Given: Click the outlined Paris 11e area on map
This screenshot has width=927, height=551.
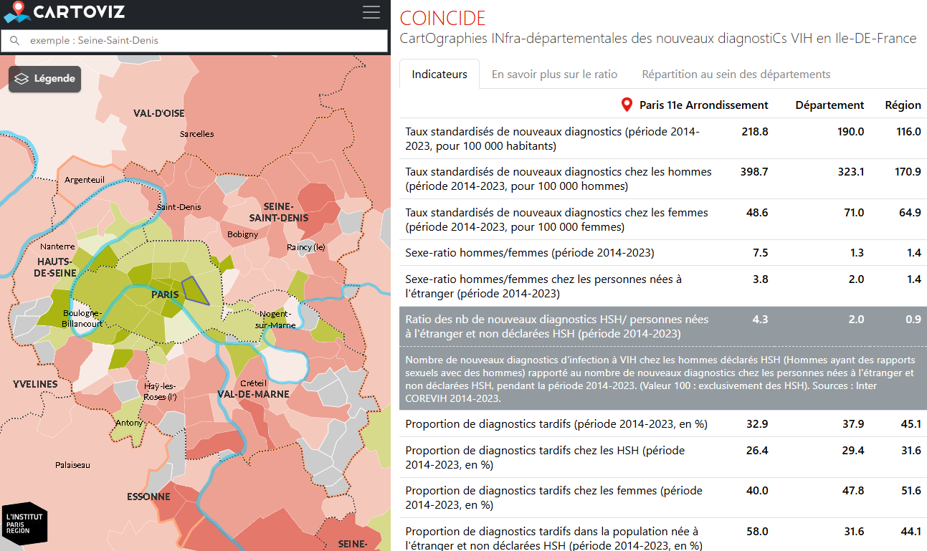Looking at the screenshot, I should tap(194, 290).
